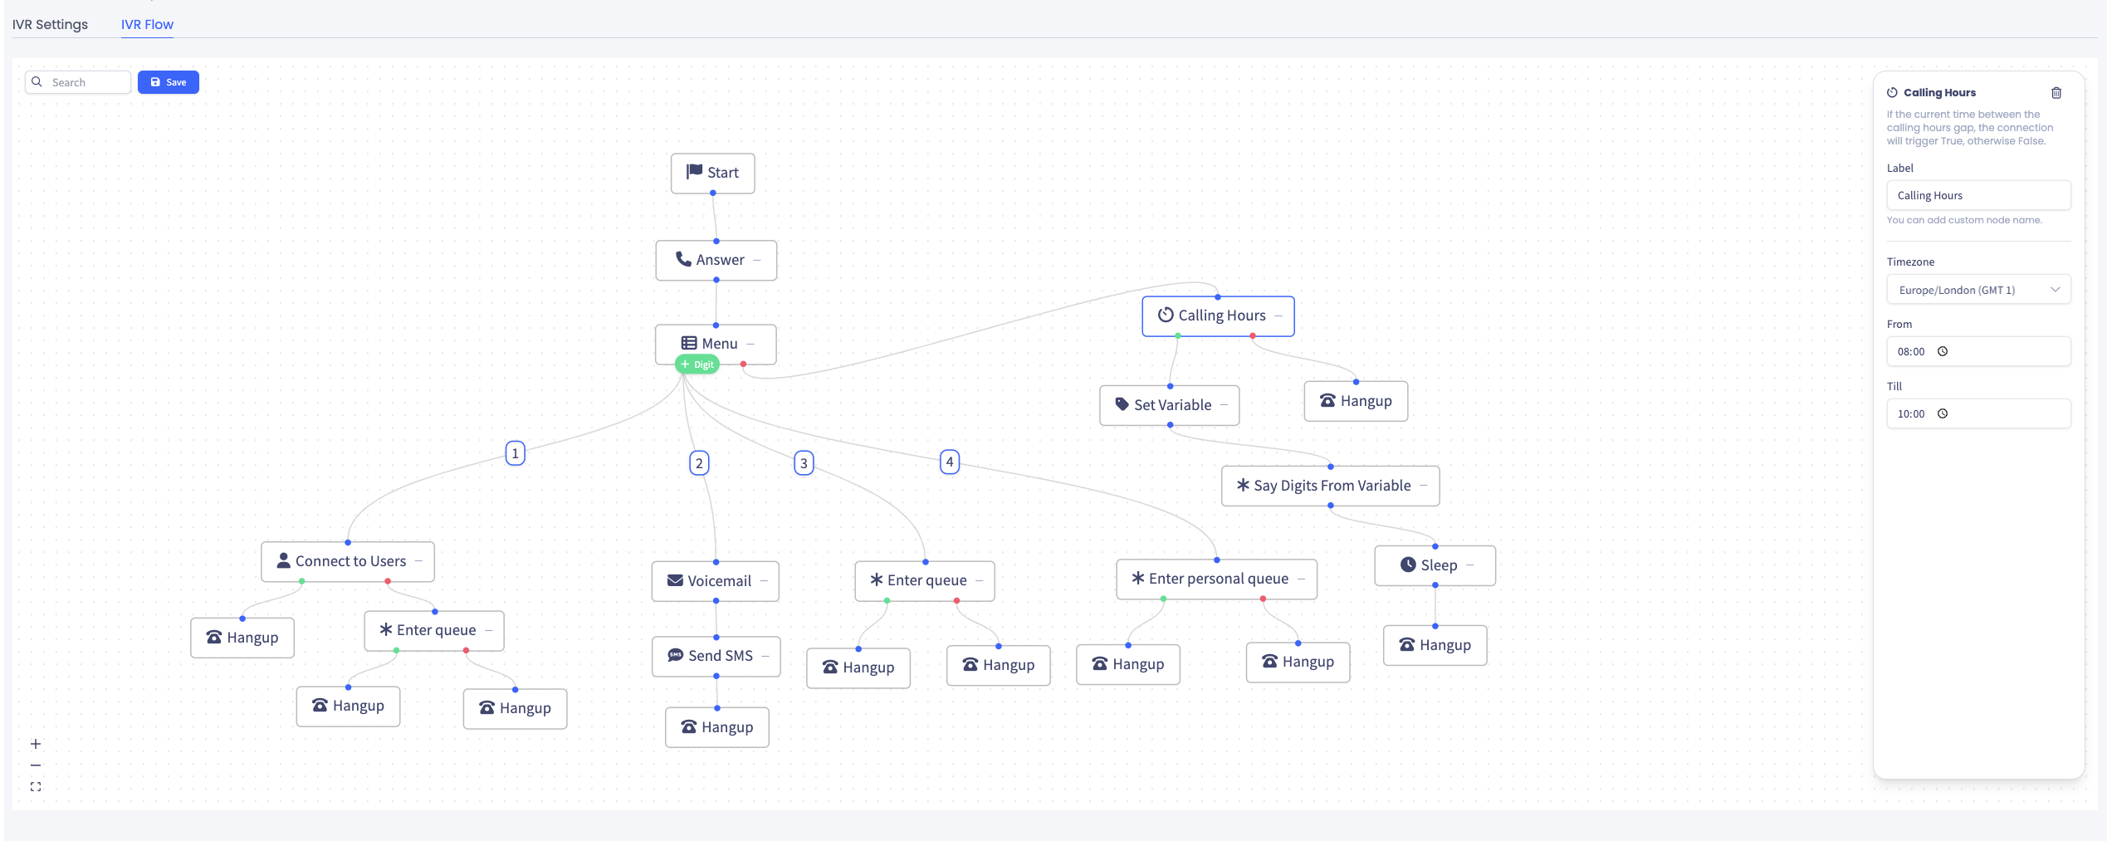Open the Timezone Europe/London dropdown
Viewport: 2107px width, 841px height.
point(1978,290)
